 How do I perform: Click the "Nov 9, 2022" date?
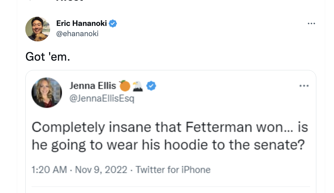(x=101, y=170)
